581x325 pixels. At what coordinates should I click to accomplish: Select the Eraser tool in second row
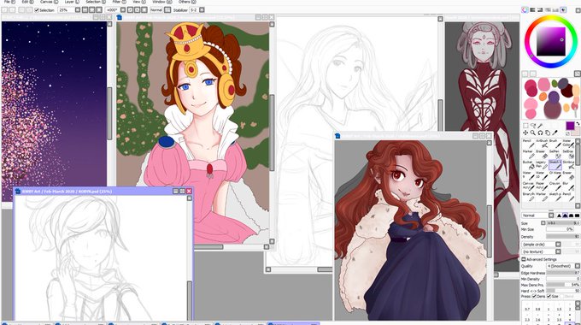tap(542, 155)
